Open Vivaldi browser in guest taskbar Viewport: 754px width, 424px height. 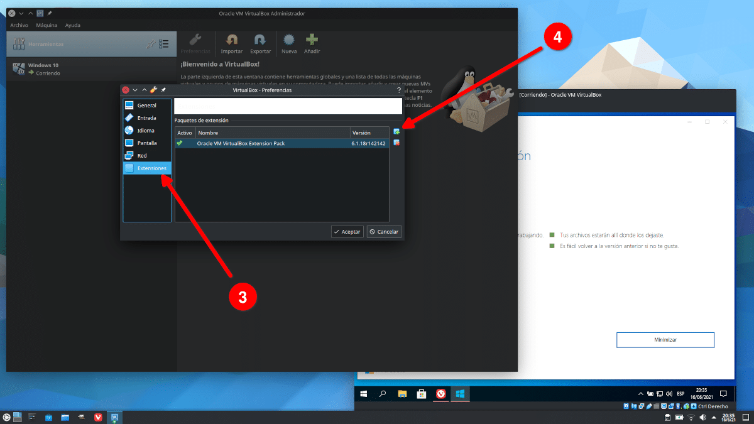(x=441, y=394)
